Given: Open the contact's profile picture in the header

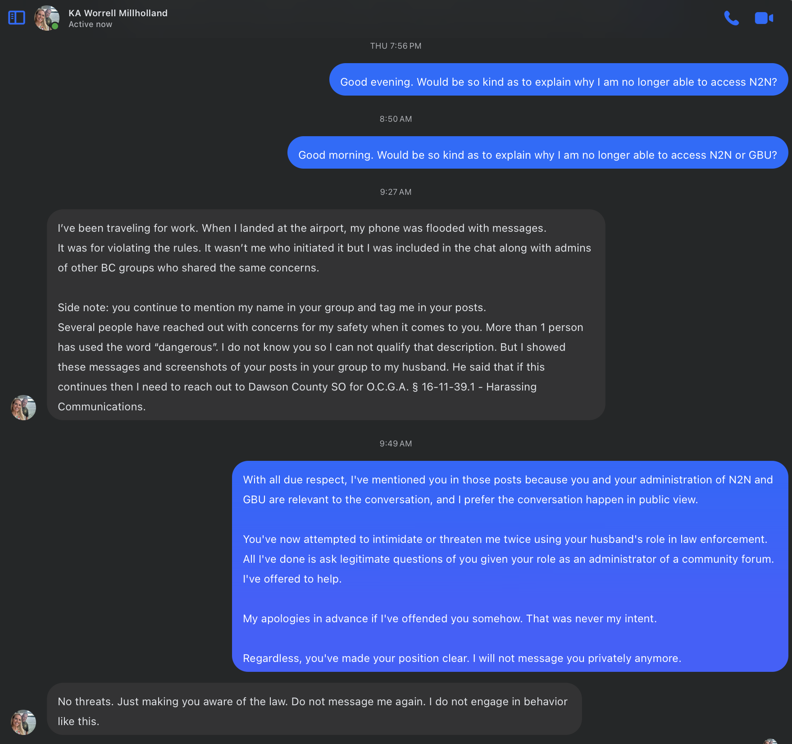Looking at the screenshot, I should click(47, 18).
